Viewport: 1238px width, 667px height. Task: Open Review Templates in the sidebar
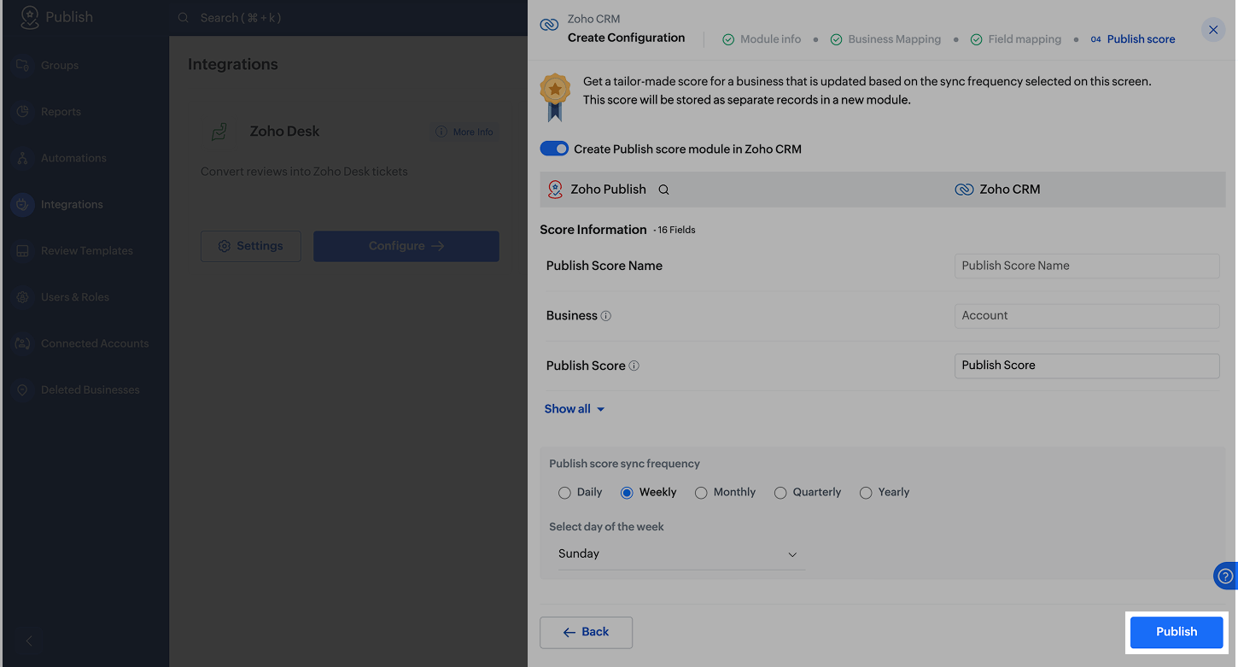pos(85,251)
